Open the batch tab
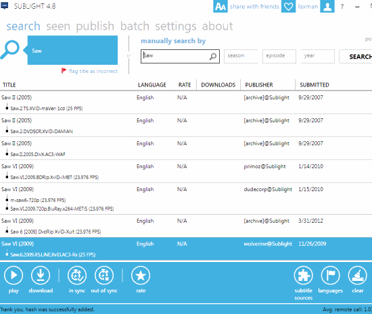This screenshot has width=372, height=314. point(135,26)
